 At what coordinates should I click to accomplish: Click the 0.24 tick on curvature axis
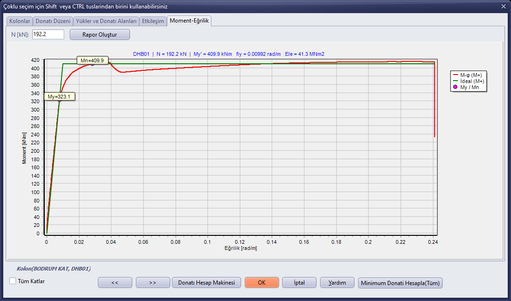(433, 242)
